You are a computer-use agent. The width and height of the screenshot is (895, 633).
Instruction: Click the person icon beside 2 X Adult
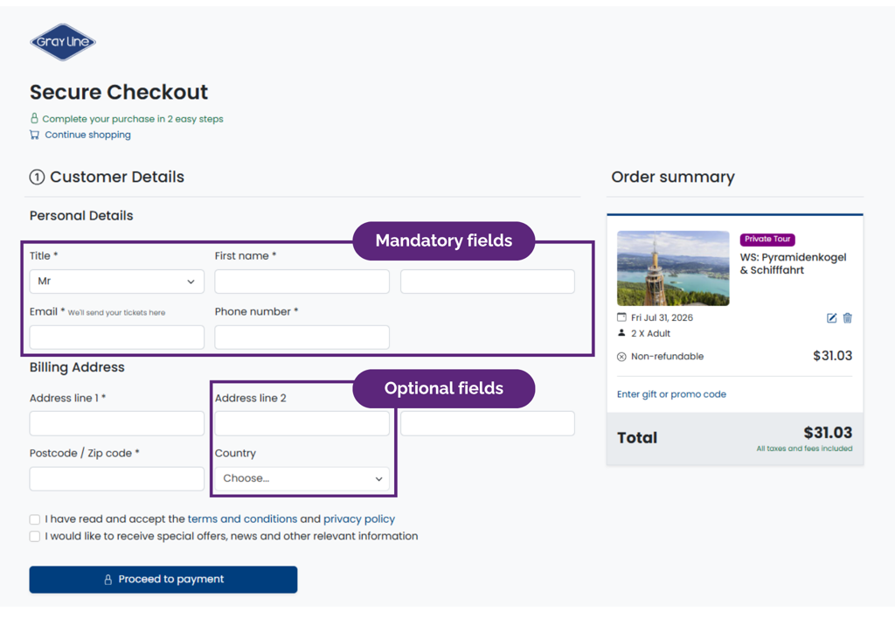[x=621, y=333]
